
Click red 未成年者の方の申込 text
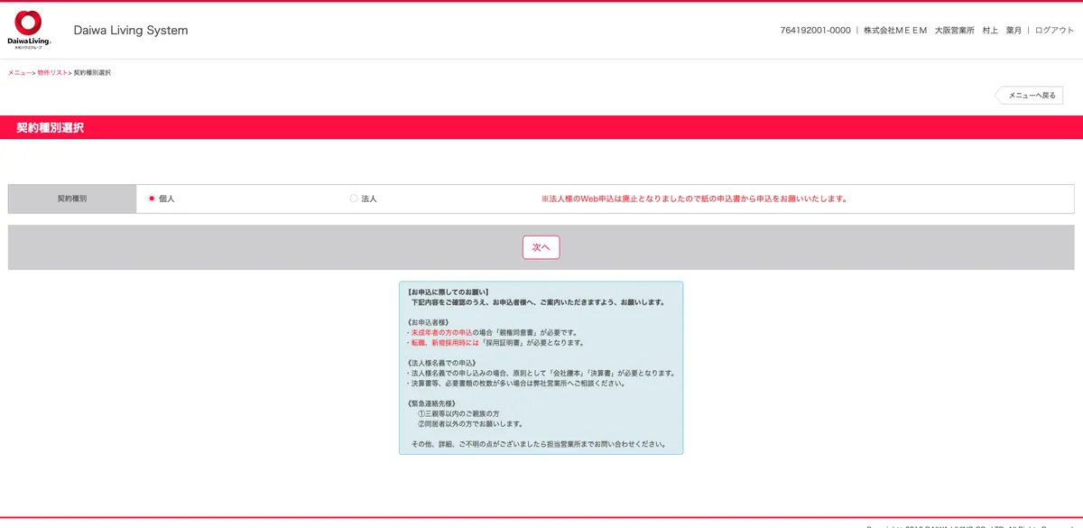[x=441, y=332]
